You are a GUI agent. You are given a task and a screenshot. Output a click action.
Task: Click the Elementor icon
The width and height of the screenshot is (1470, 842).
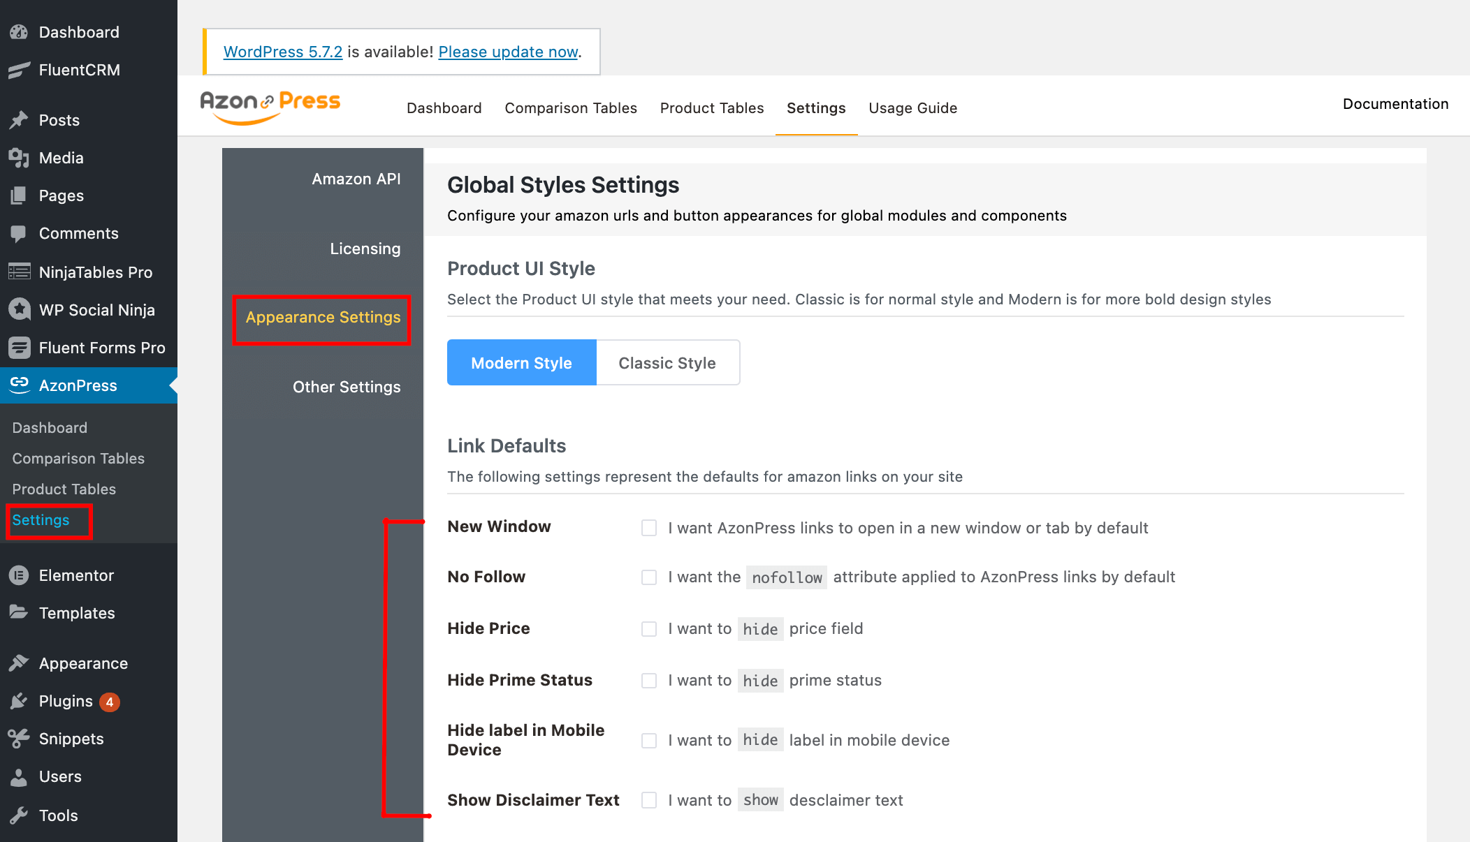[x=19, y=575]
